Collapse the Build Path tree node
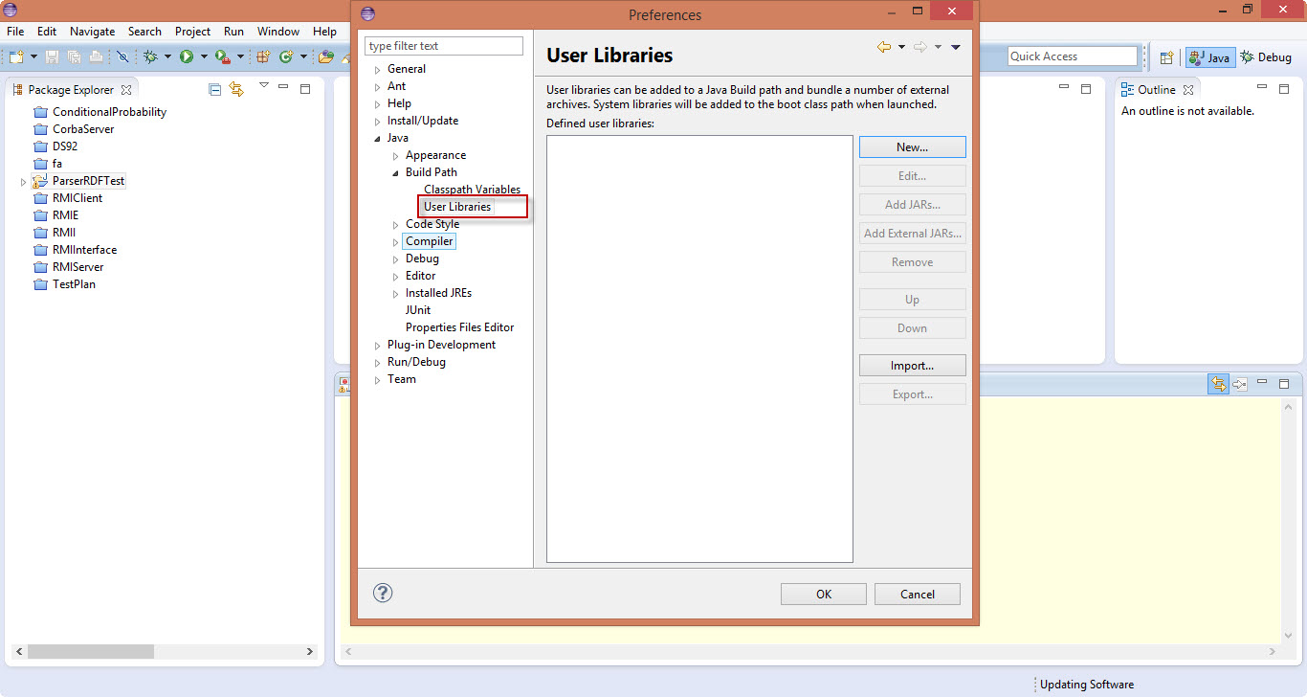 [396, 173]
